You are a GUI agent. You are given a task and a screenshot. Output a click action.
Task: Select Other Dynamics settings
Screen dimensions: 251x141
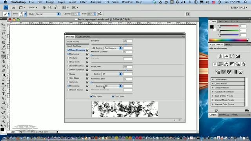point(77,70)
